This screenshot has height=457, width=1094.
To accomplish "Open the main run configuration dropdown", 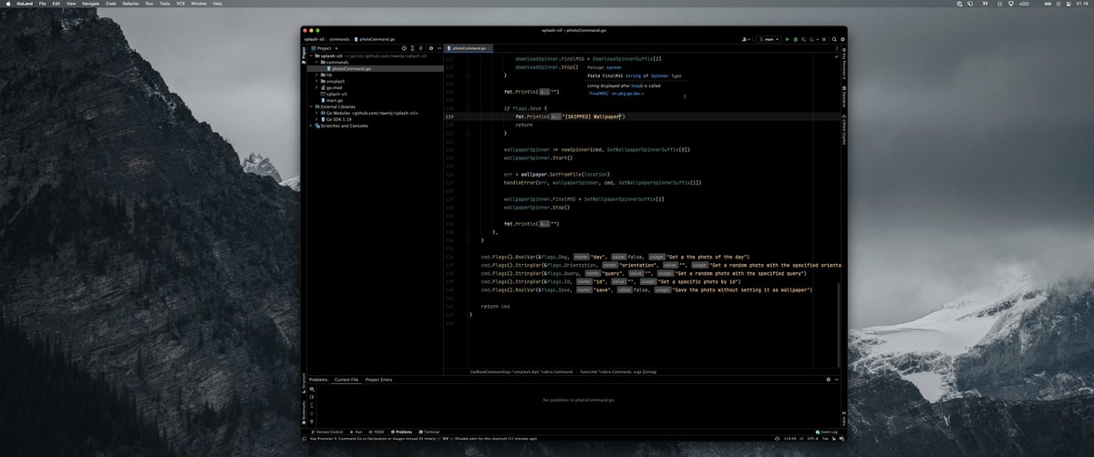I will pos(769,39).
